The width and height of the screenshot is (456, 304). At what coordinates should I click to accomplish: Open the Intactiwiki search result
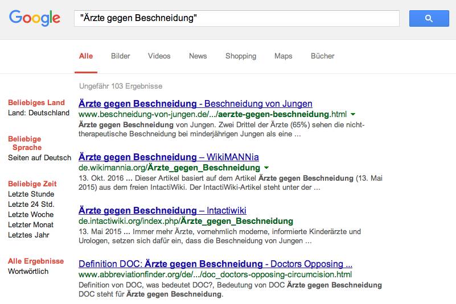pyautogui.click(x=162, y=211)
